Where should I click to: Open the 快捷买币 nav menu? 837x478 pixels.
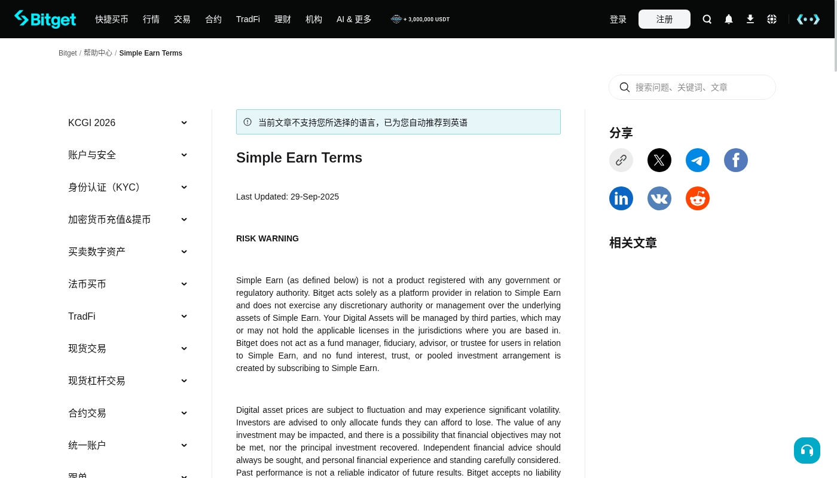pyautogui.click(x=112, y=19)
